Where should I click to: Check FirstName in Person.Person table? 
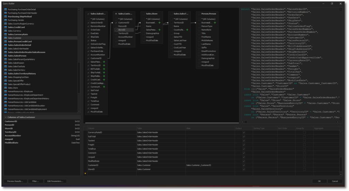tap(199, 37)
